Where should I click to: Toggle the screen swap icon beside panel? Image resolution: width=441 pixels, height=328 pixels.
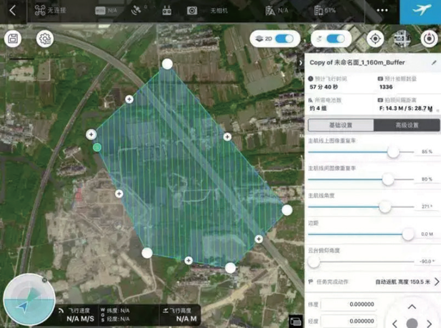296,321
